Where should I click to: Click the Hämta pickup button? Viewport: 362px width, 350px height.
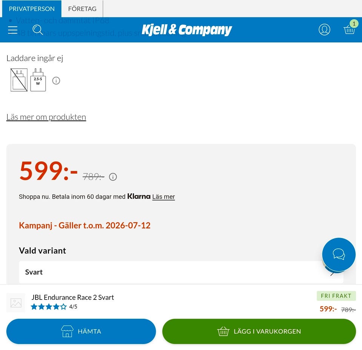coord(81,331)
